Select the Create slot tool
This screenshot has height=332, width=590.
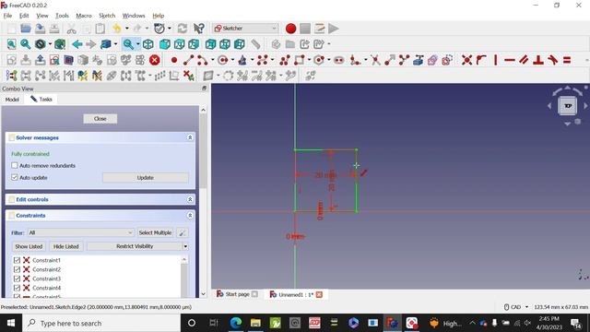tap(338, 60)
